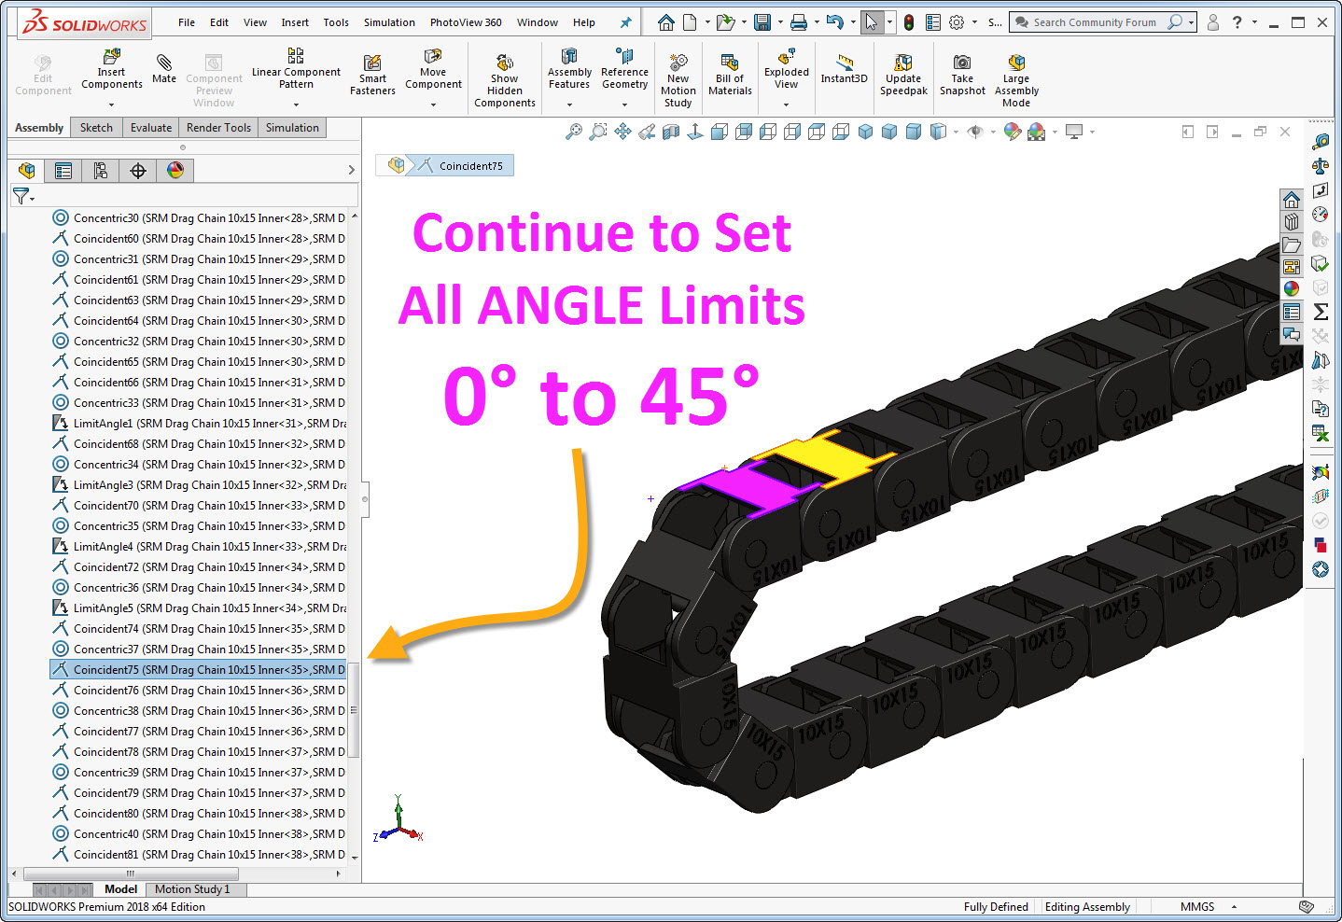Open the Insert Components tool
The image size is (1342, 922).
click(111, 70)
